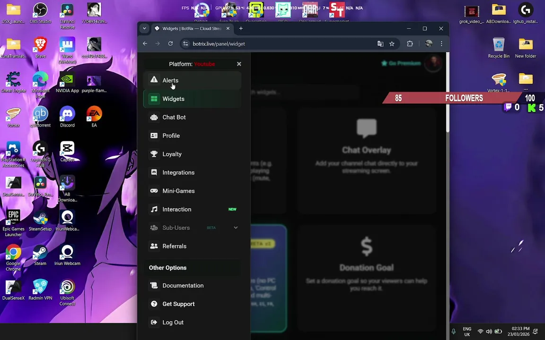This screenshot has width=545, height=340.
Task: Click the microphone icon in the tray
Action: (454, 331)
